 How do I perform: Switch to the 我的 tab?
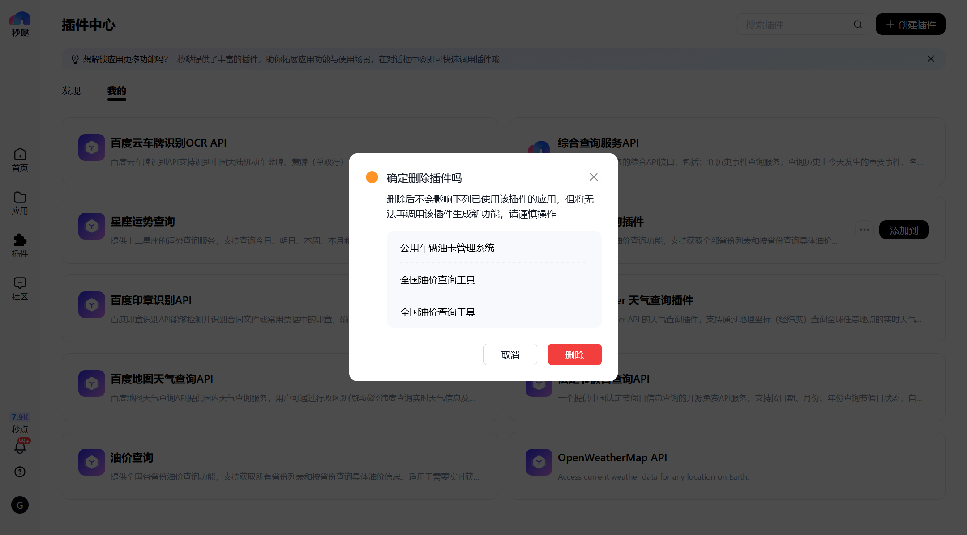click(x=116, y=91)
